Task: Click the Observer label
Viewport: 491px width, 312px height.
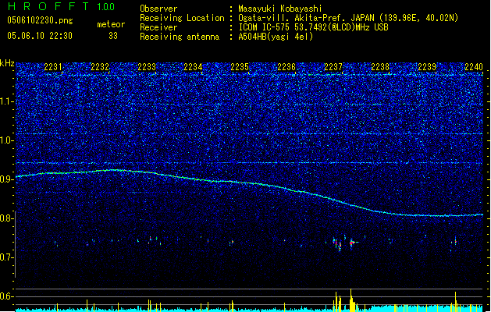Action: 158,9
